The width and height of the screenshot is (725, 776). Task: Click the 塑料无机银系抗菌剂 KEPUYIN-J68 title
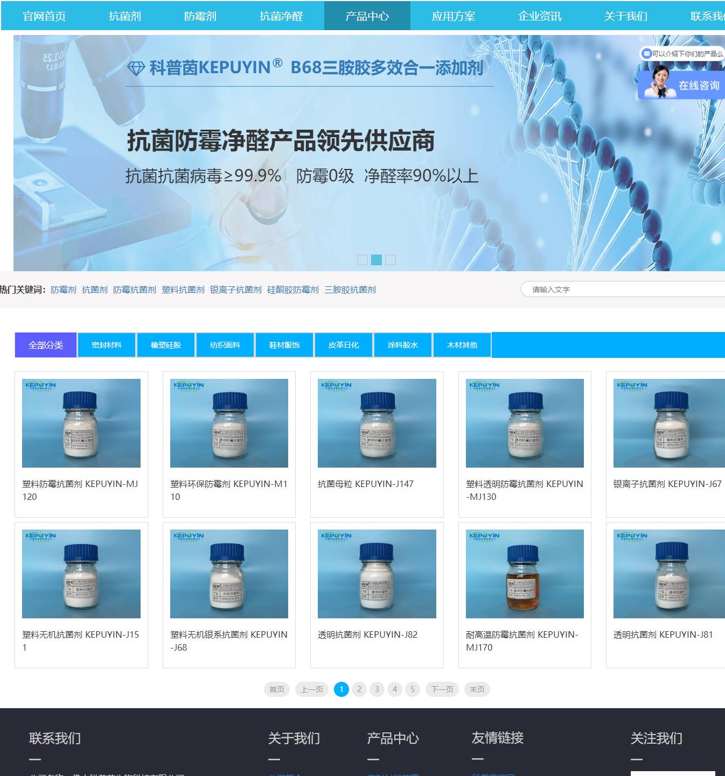pyautogui.click(x=229, y=641)
